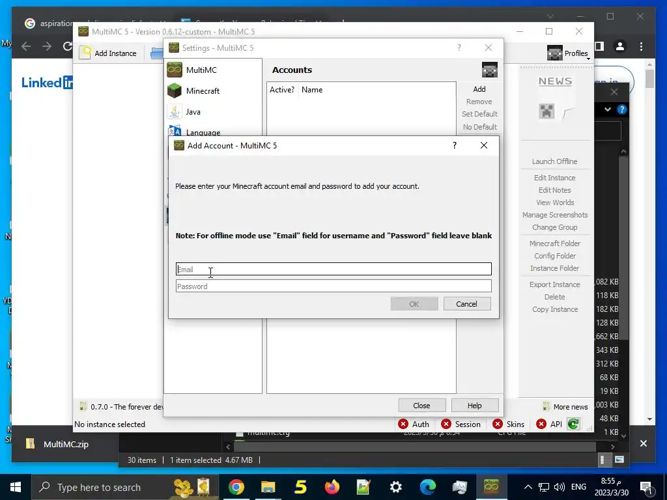Viewport: 667px width, 500px height.
Task: Click More news link in MultiMC
Action: click(x=565, y=407)
